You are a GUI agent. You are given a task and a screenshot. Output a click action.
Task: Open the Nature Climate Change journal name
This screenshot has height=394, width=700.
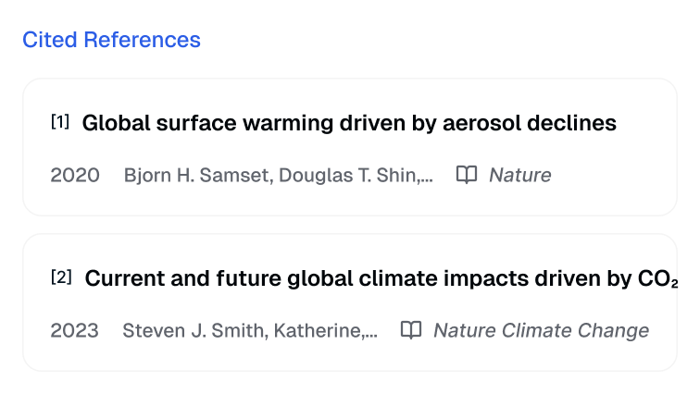tap(541, 330)
